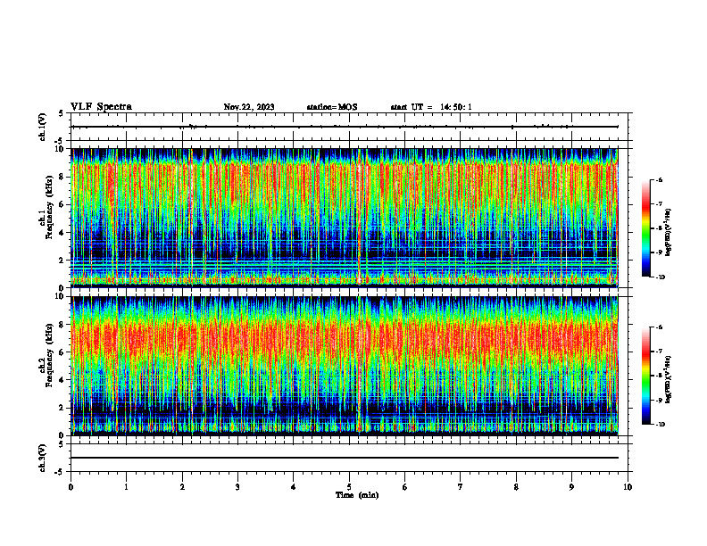The height and width of the screenshot is (546, 707).
Task: Click the ch.2 color bar '-10' label
Action: tap(660, 425)
